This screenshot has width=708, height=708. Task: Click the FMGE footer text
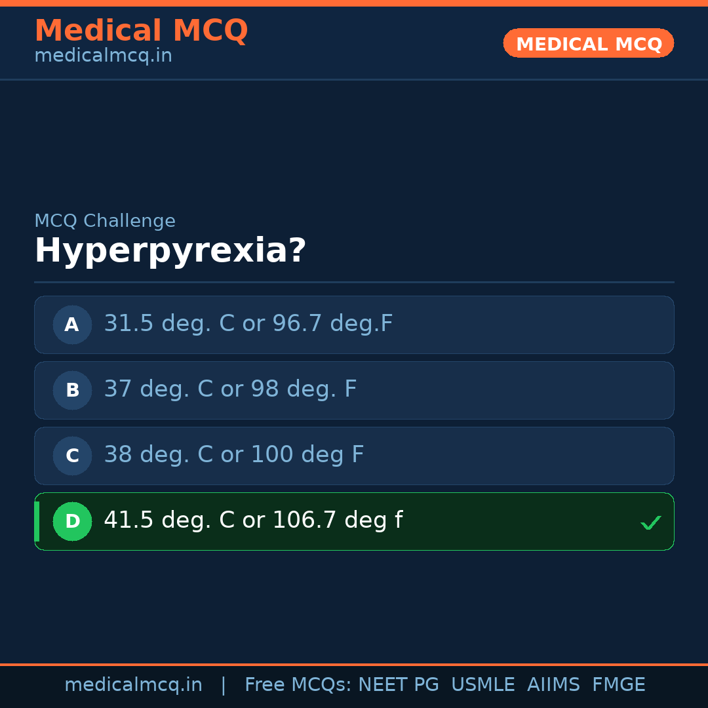point(618,684)
